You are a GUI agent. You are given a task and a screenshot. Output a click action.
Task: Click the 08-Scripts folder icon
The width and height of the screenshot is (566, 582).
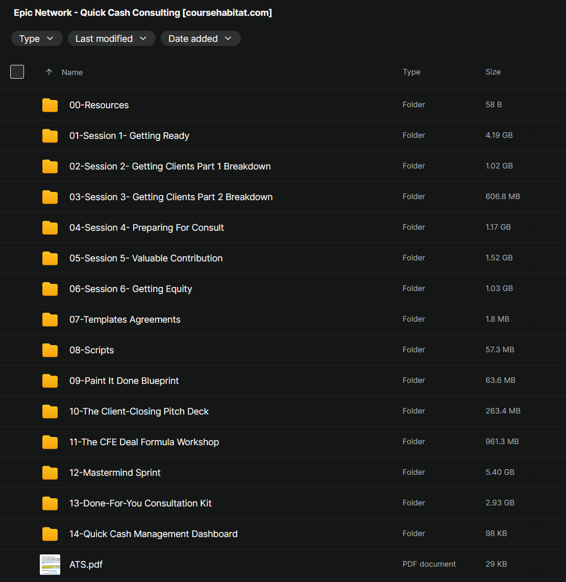(x=50, y=350)
